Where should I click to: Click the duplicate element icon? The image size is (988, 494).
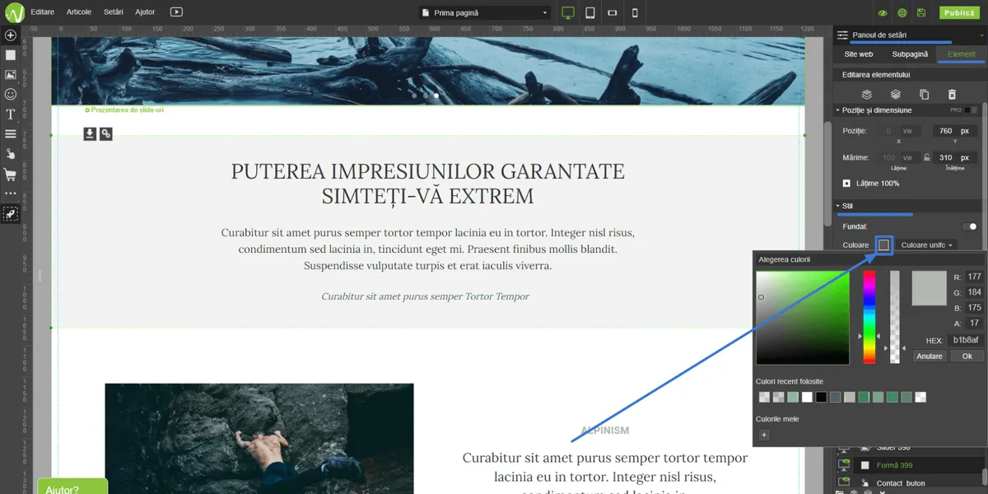coord(924,95)
